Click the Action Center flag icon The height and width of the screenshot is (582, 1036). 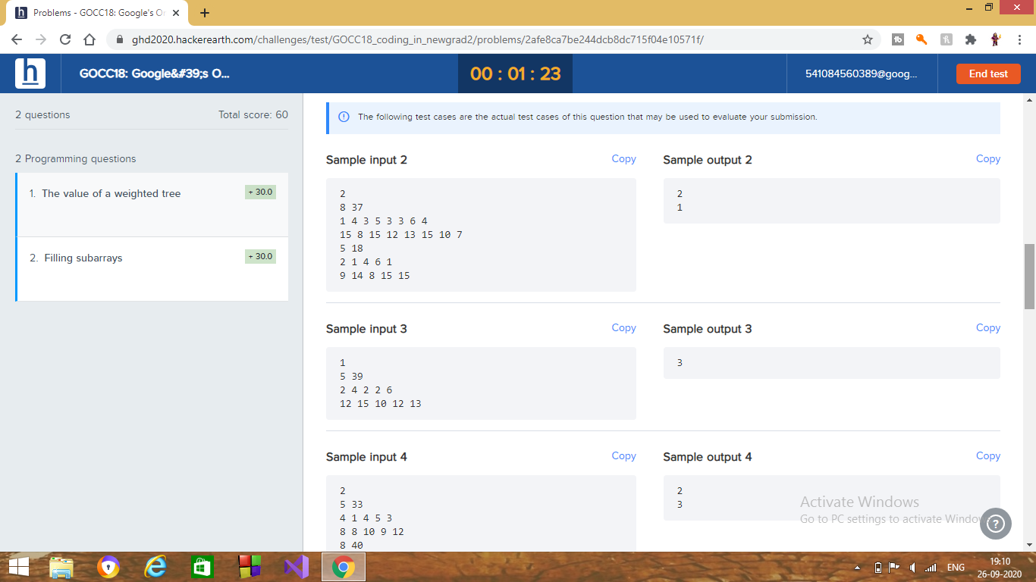tap(895, 568)
